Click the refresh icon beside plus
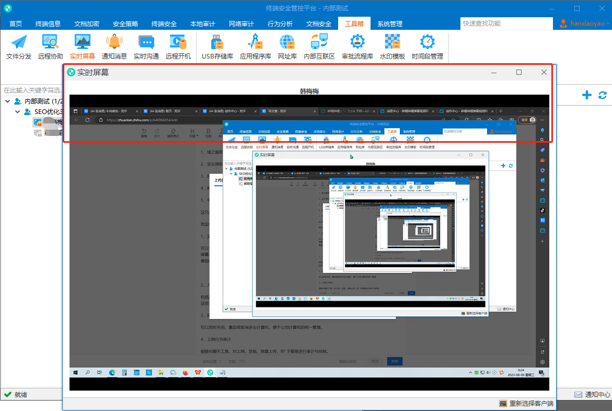 point(603,95)
